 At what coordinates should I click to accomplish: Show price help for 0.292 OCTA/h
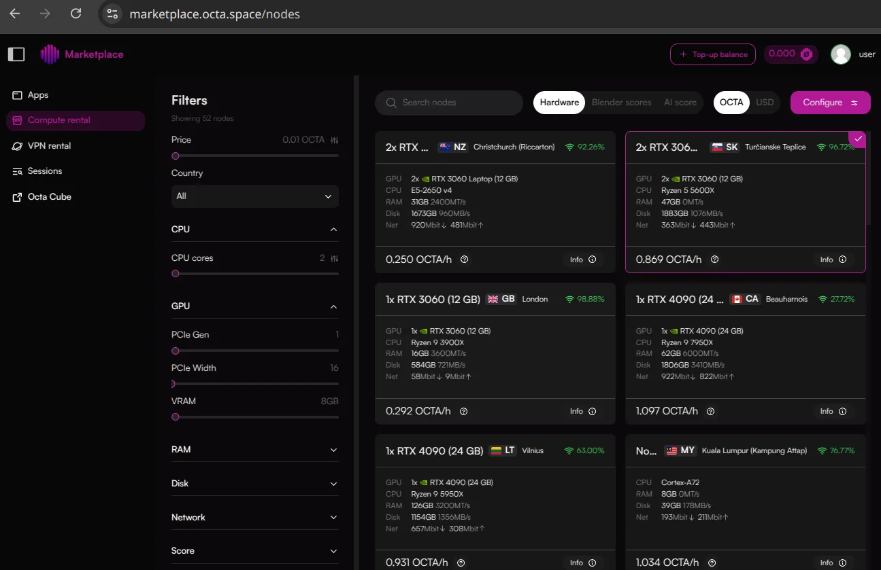(463, 411)
